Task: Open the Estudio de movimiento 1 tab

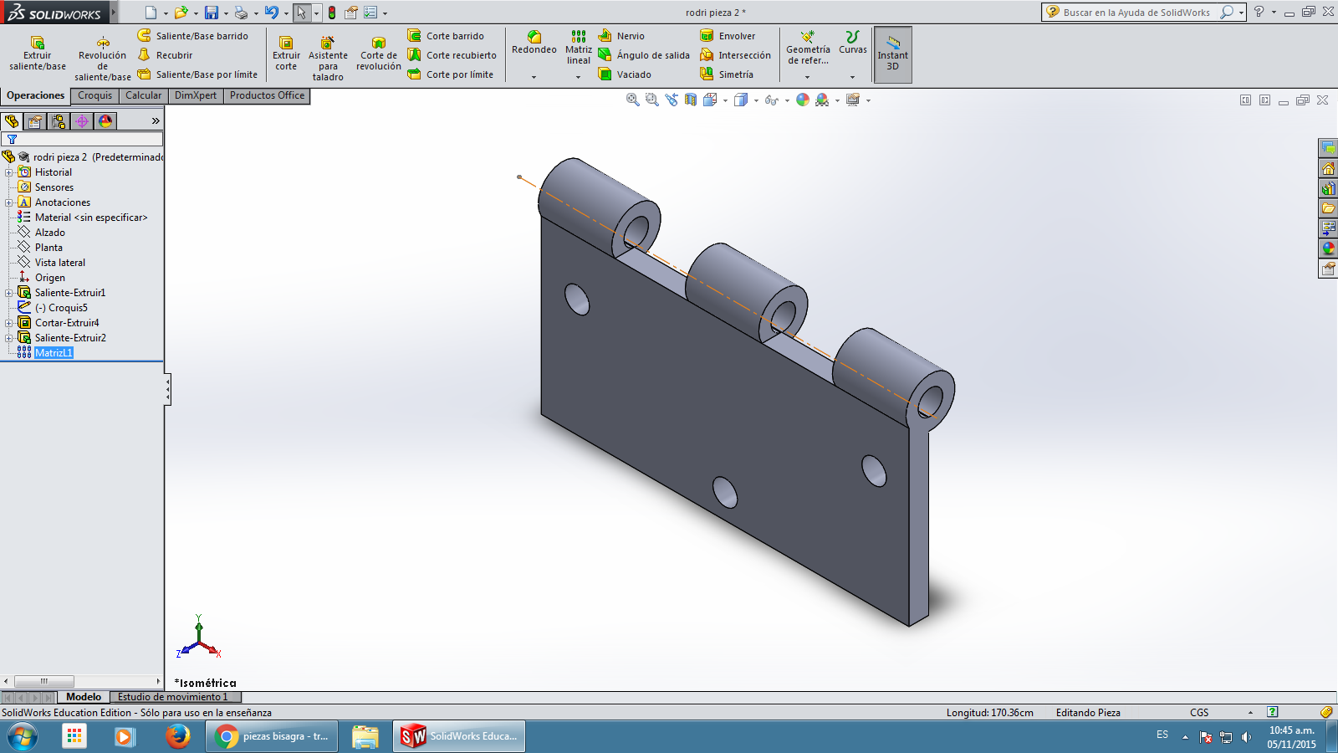Action: coord(172,697)
